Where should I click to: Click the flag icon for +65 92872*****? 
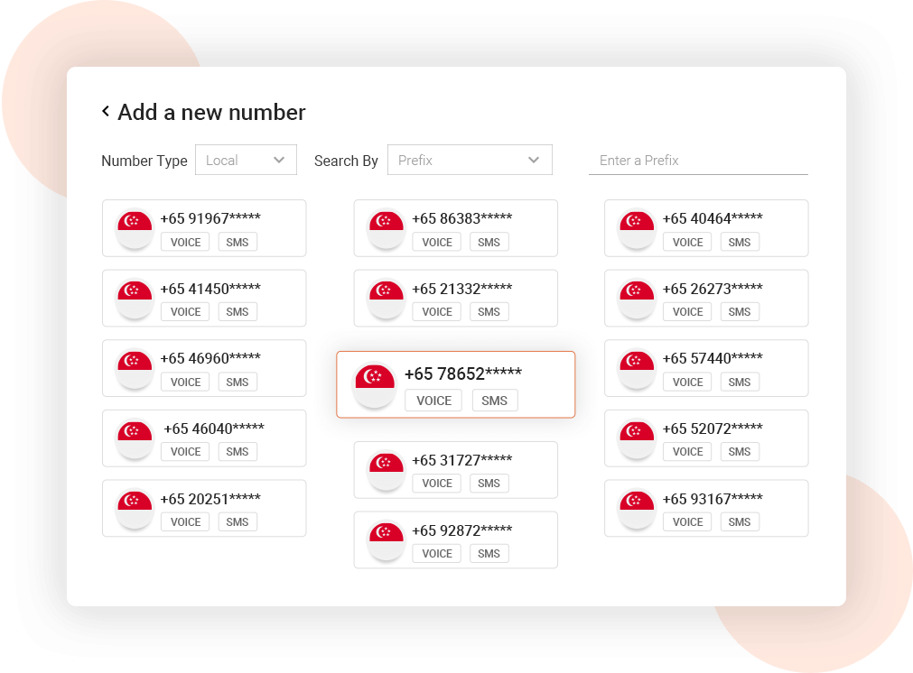(x=386, y=539)
